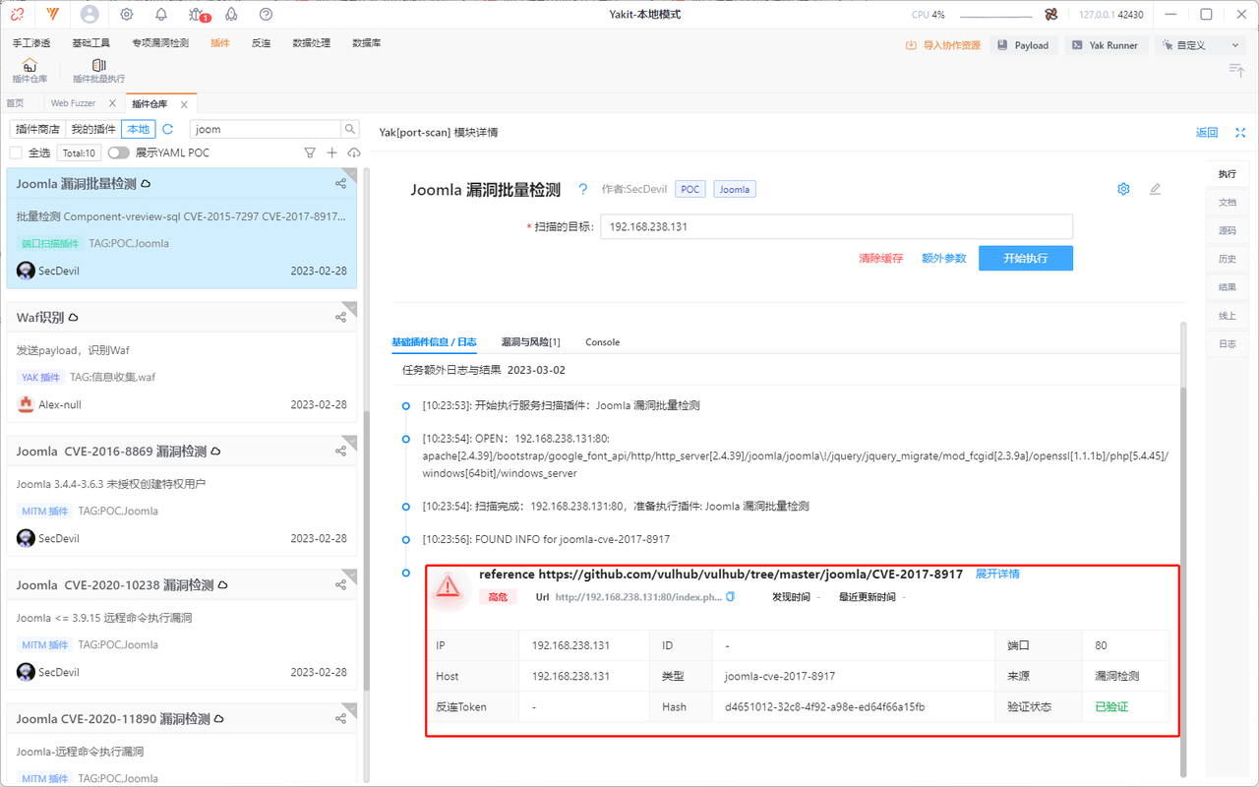1259x787 pixels.
Task: Open the help question-mark in title bar
Action: [266, 15]
